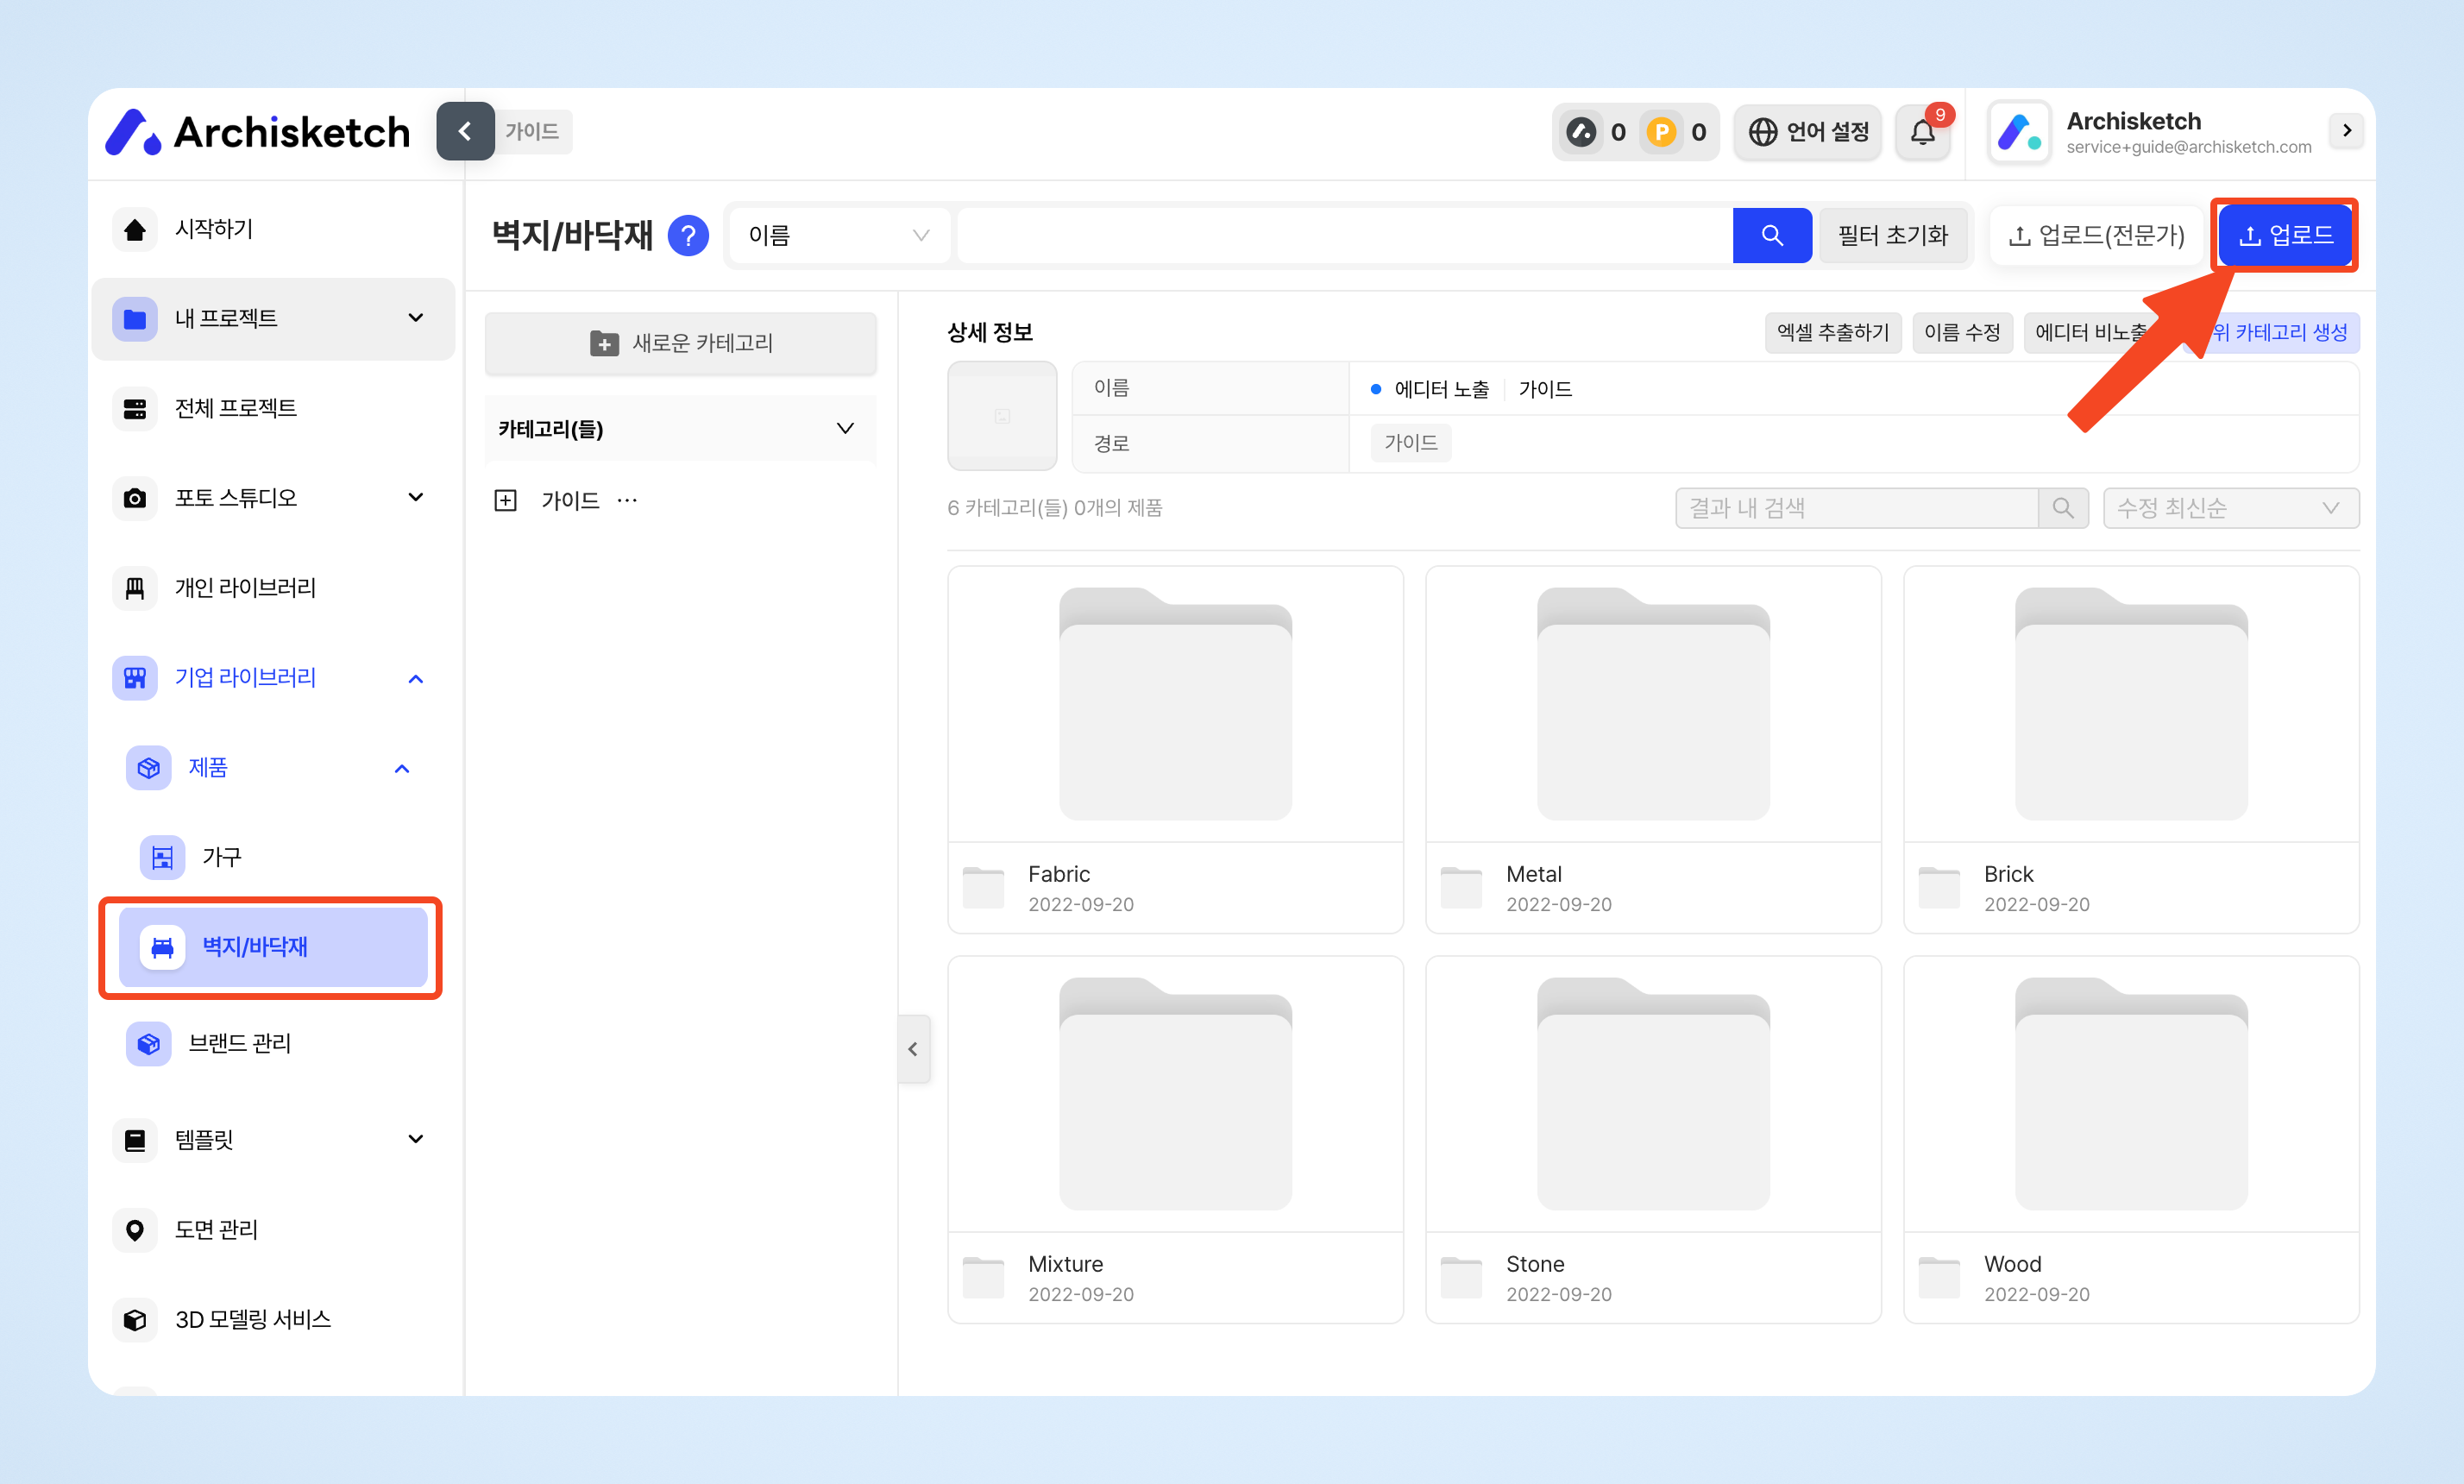Screen dimensions: 2464x1484
Task: Click the main search text field
Action: coord(1344,235)
